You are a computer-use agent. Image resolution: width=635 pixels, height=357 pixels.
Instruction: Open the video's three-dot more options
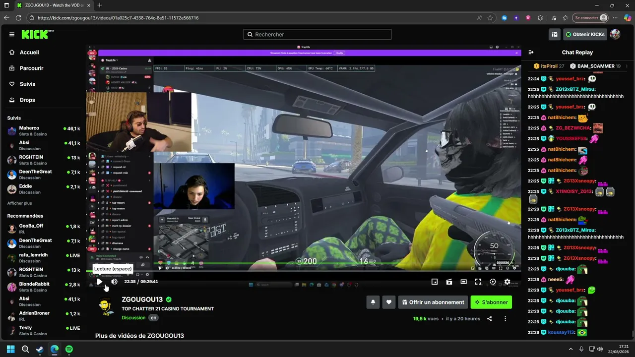pos(505,319)
